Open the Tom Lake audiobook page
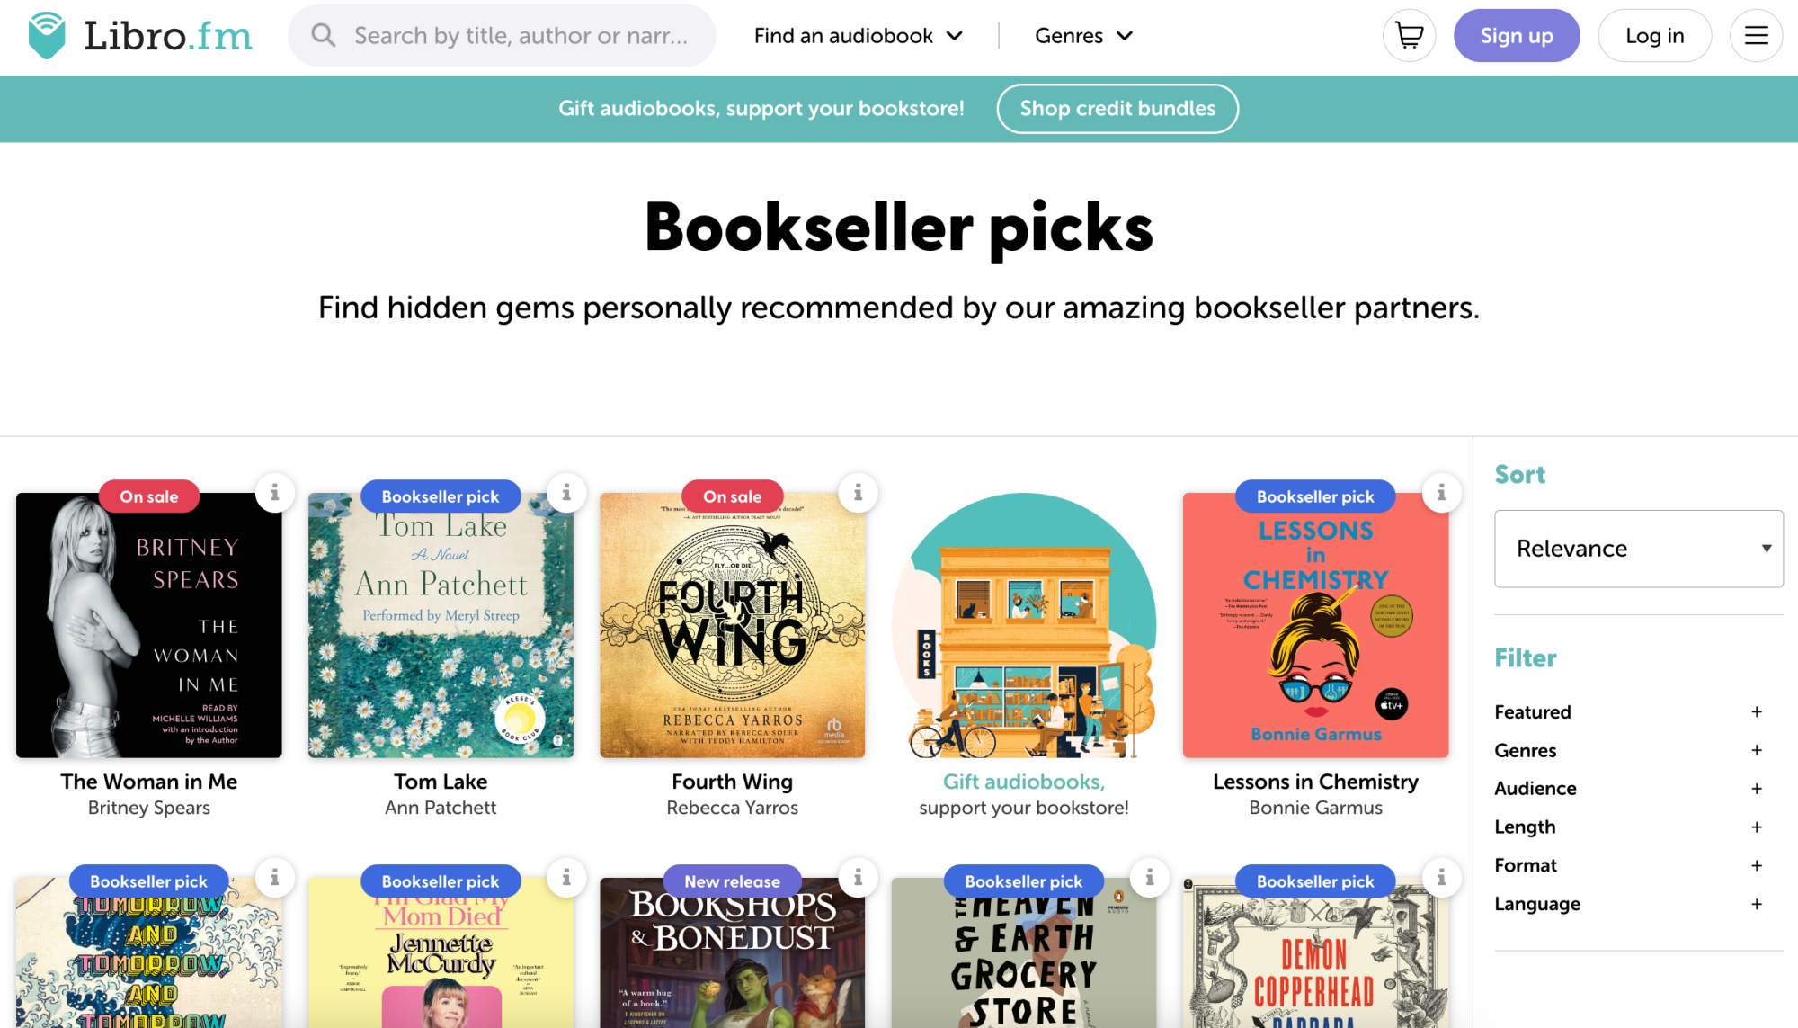 tap(441, 782)
